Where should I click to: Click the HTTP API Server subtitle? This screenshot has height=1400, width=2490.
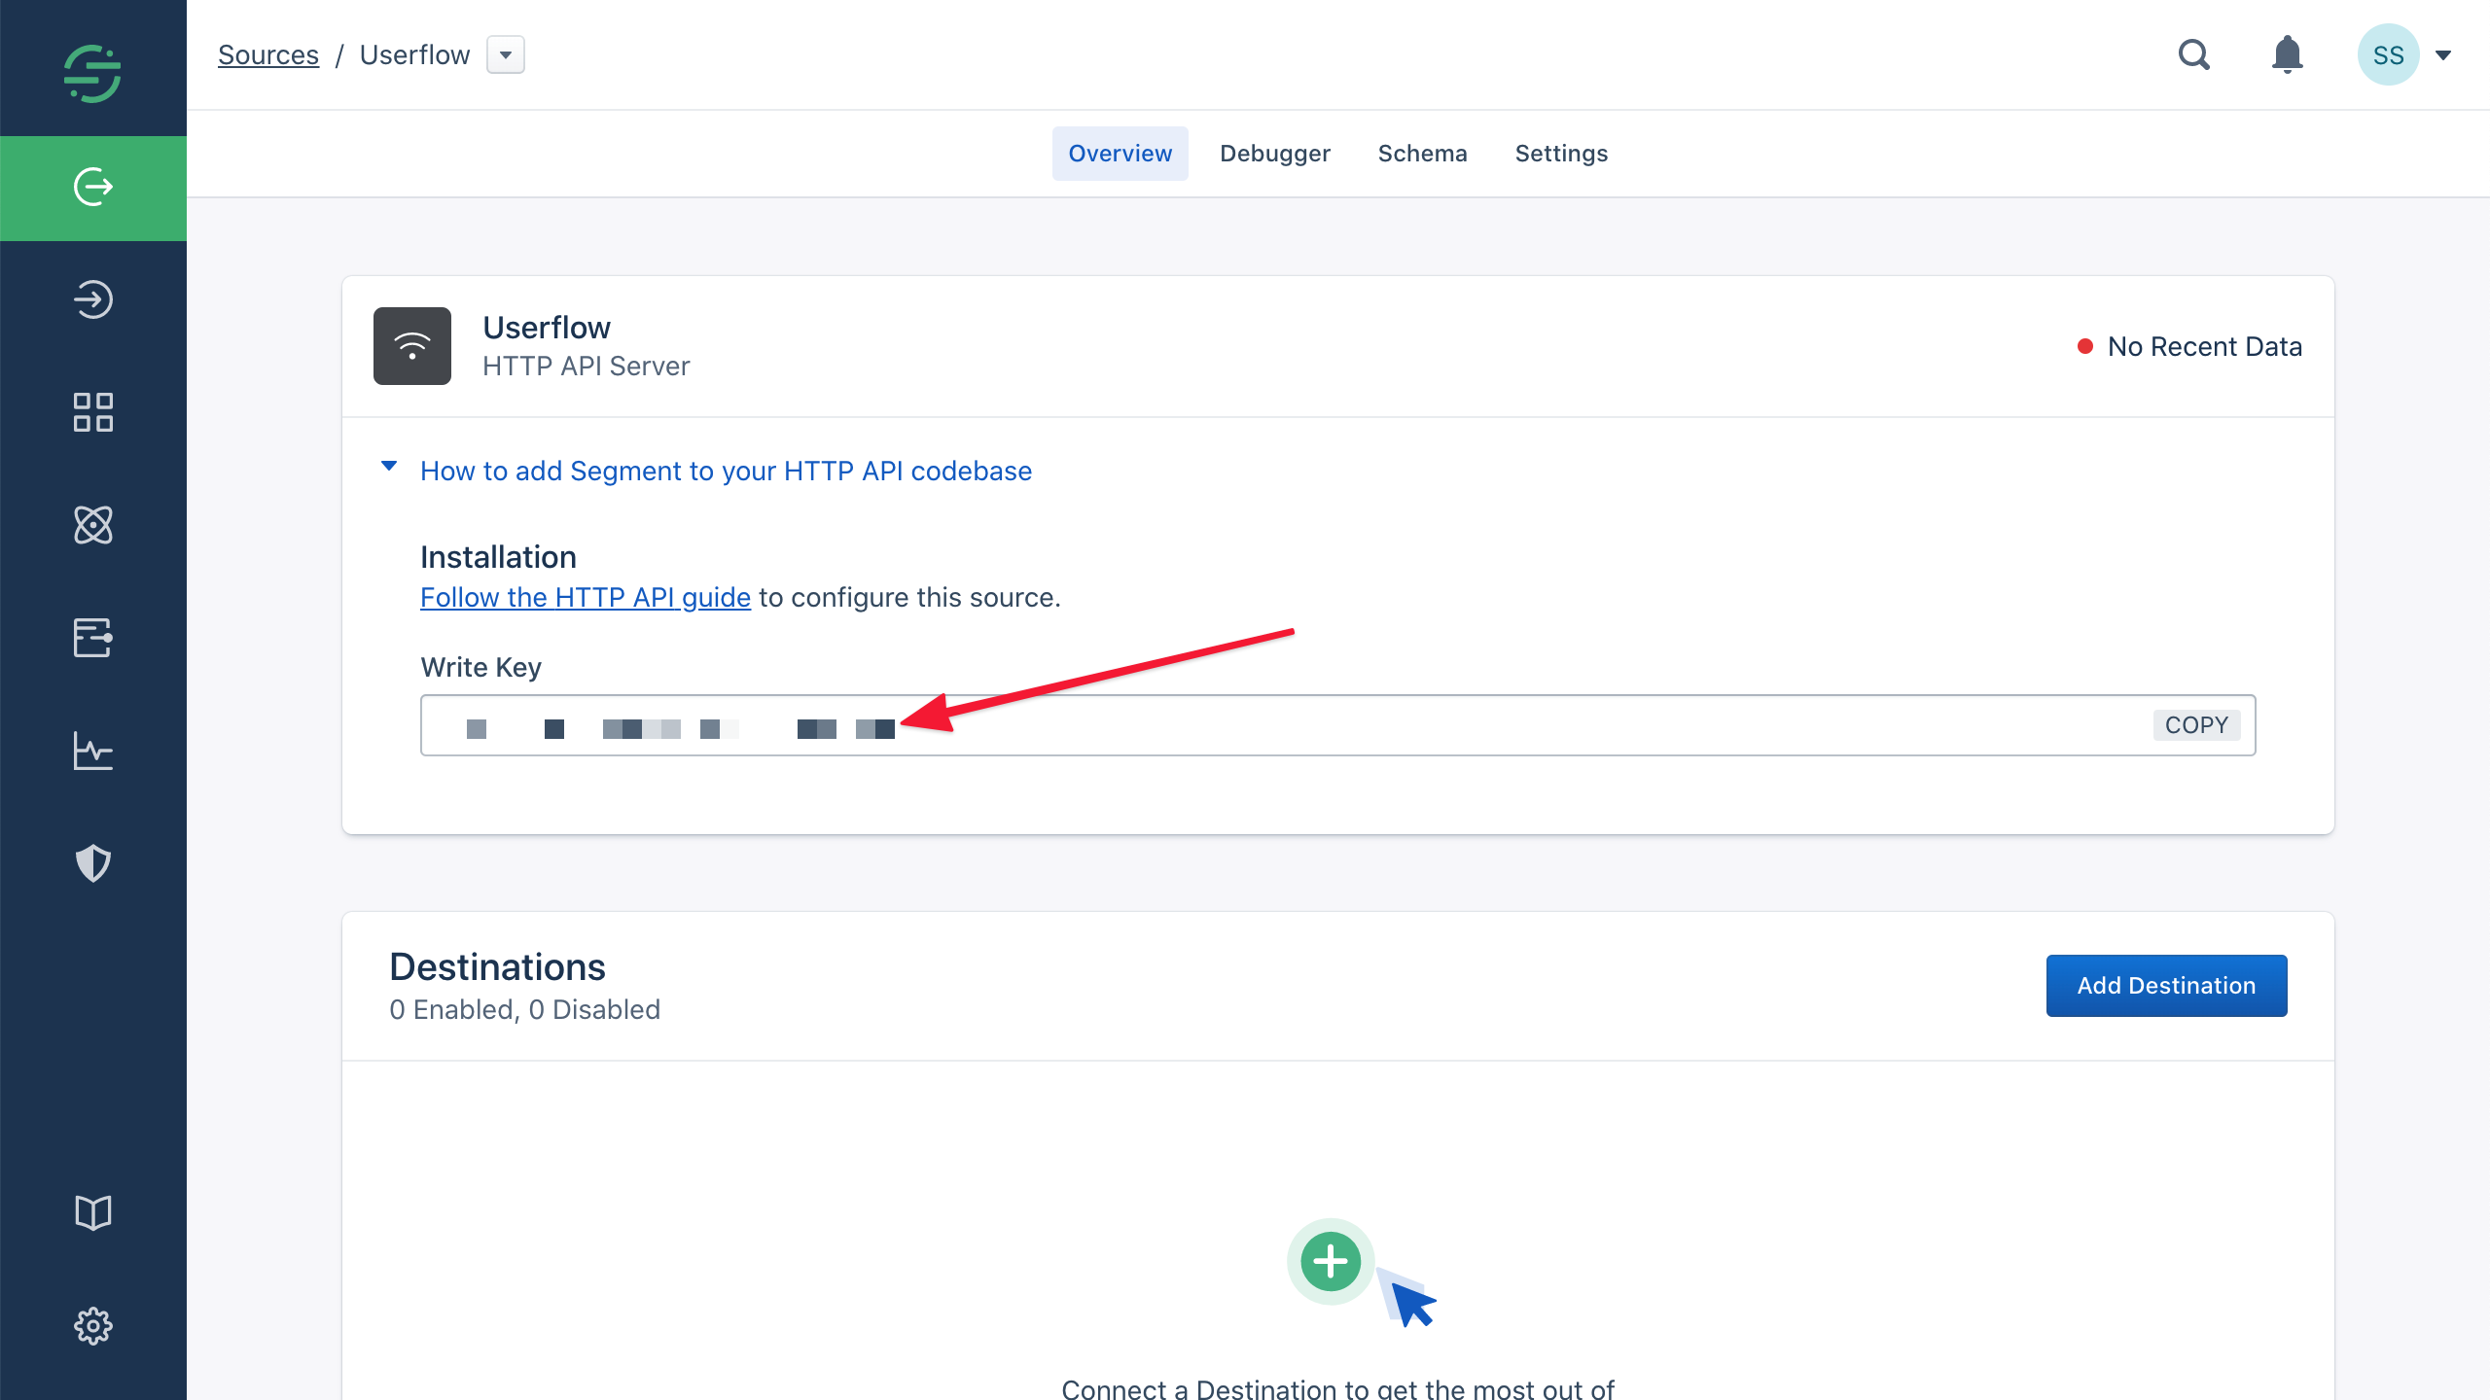coord(587,366)
